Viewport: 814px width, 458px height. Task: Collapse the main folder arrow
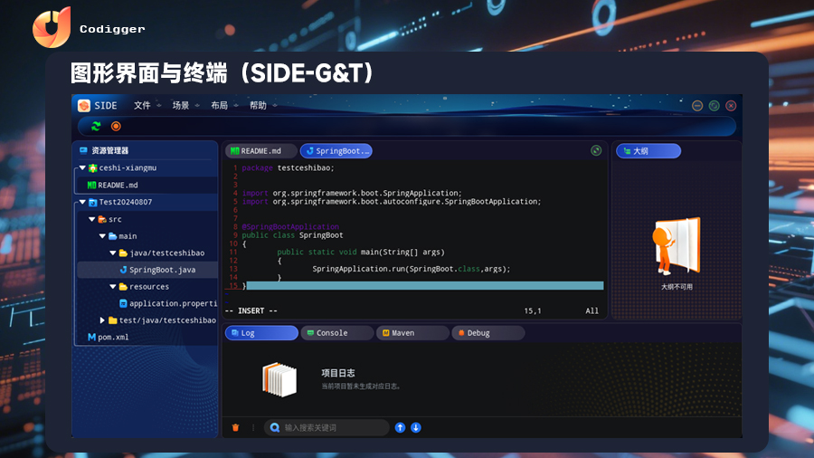[102, 235]
